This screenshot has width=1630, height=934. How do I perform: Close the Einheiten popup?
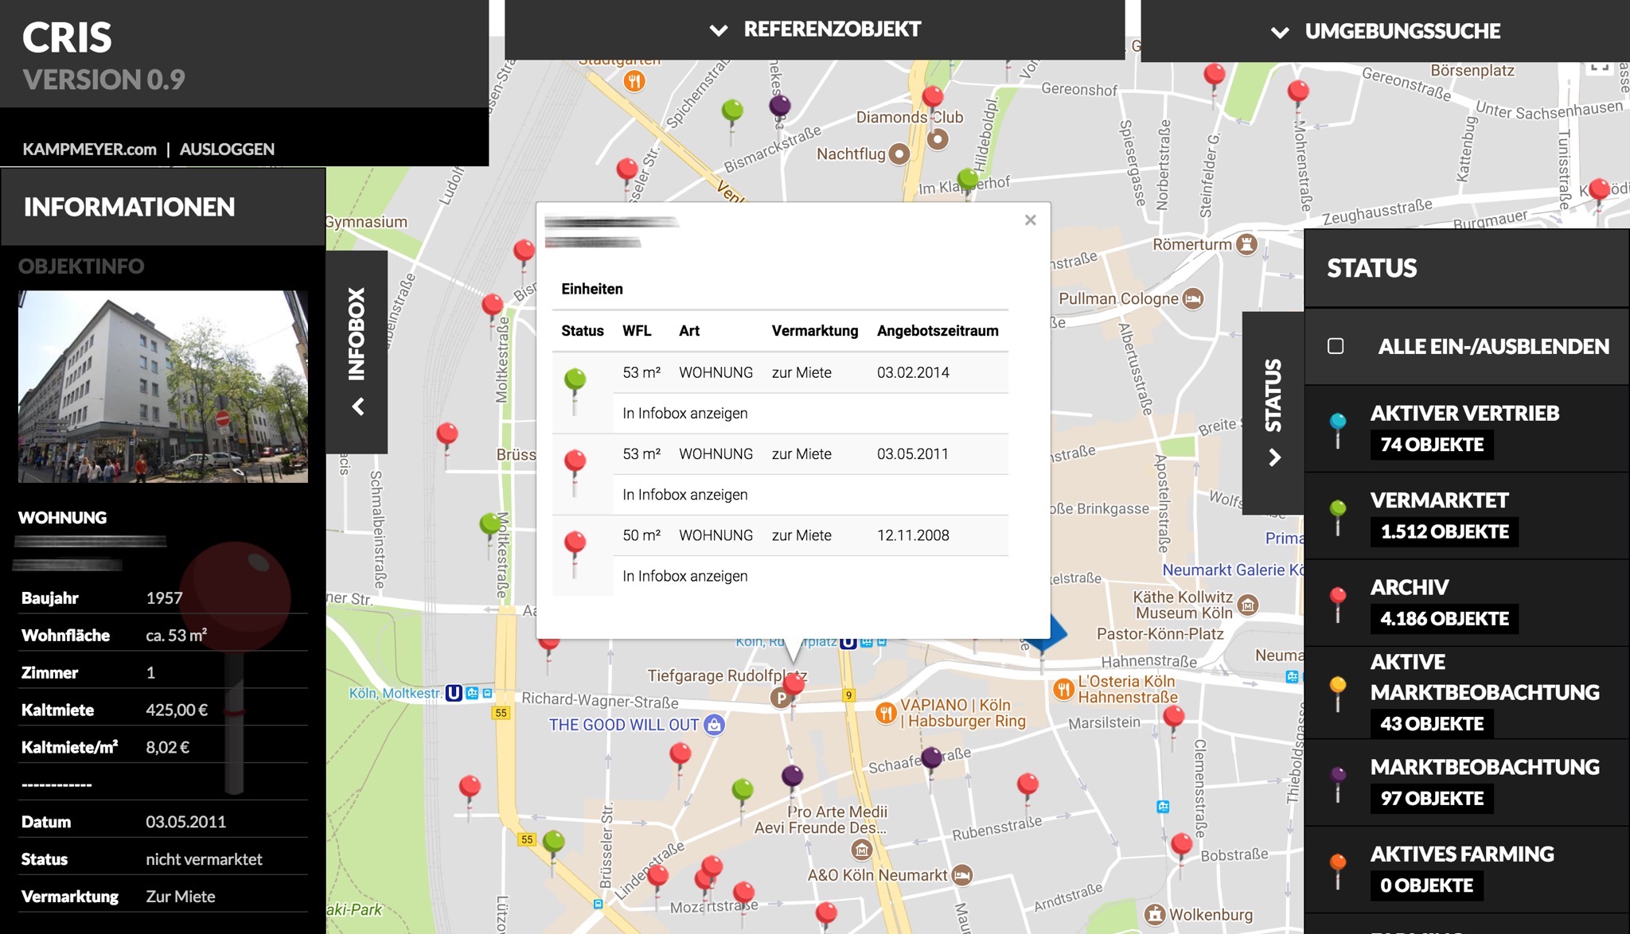(x=1030, y=220)
